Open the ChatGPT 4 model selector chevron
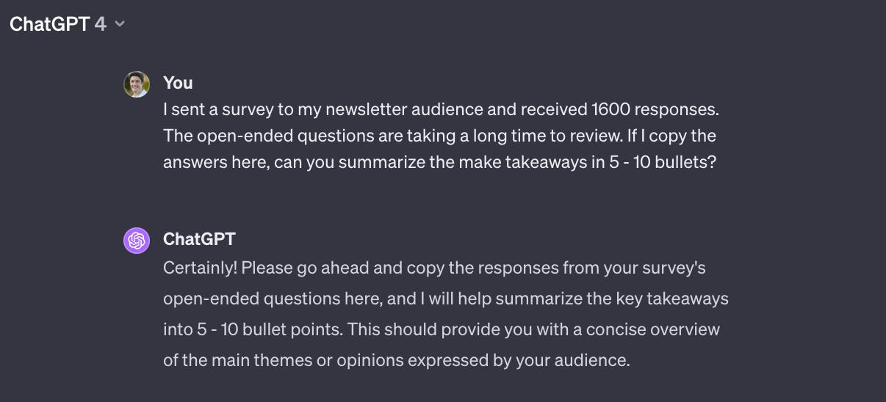This screenshot has height=402, width=886. coord(120,24)
